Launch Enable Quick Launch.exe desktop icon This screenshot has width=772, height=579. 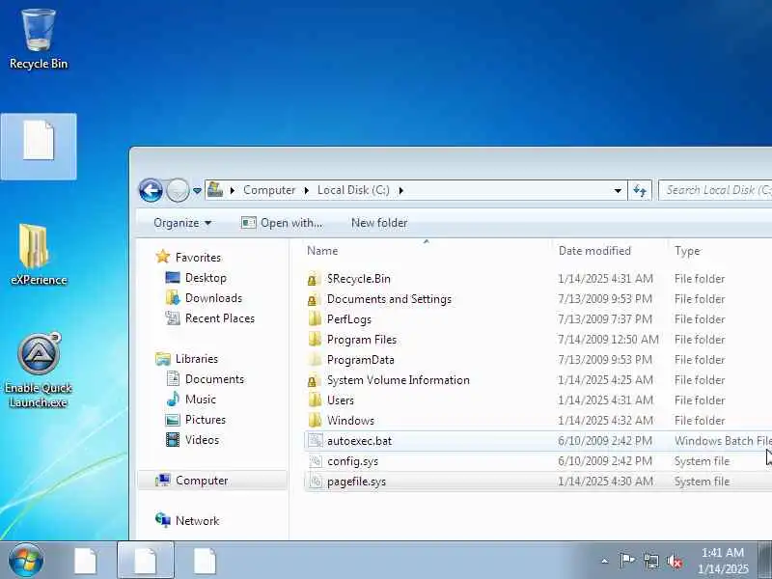(39, 371)
